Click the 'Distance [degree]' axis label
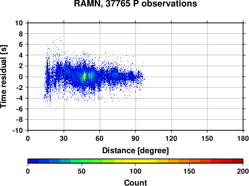The image size is (249, 186). click(135, 151)
